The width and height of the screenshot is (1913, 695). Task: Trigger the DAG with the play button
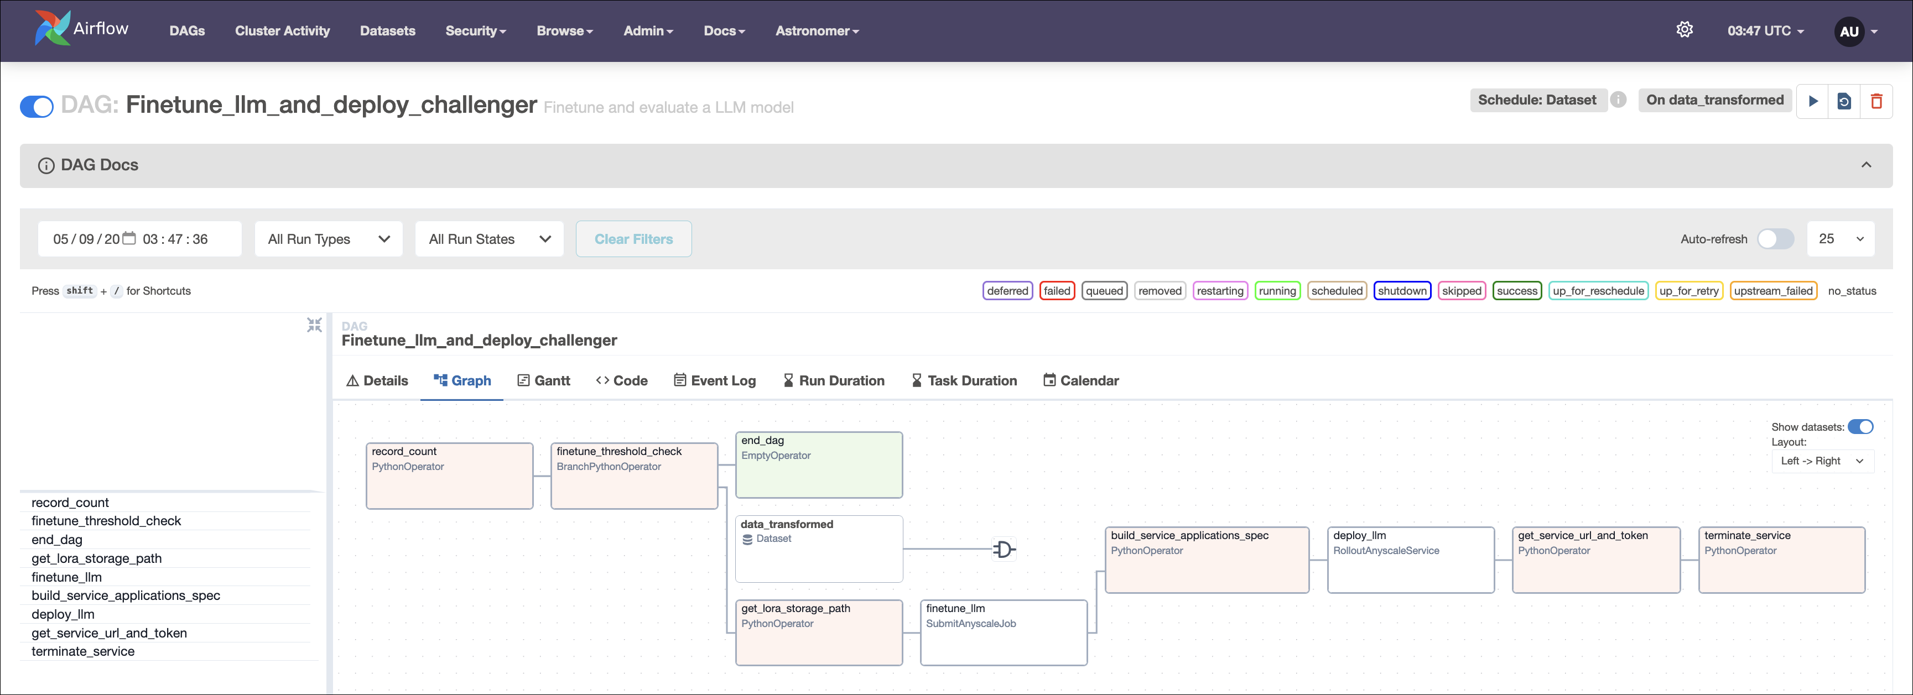[x=1813, y=101]
